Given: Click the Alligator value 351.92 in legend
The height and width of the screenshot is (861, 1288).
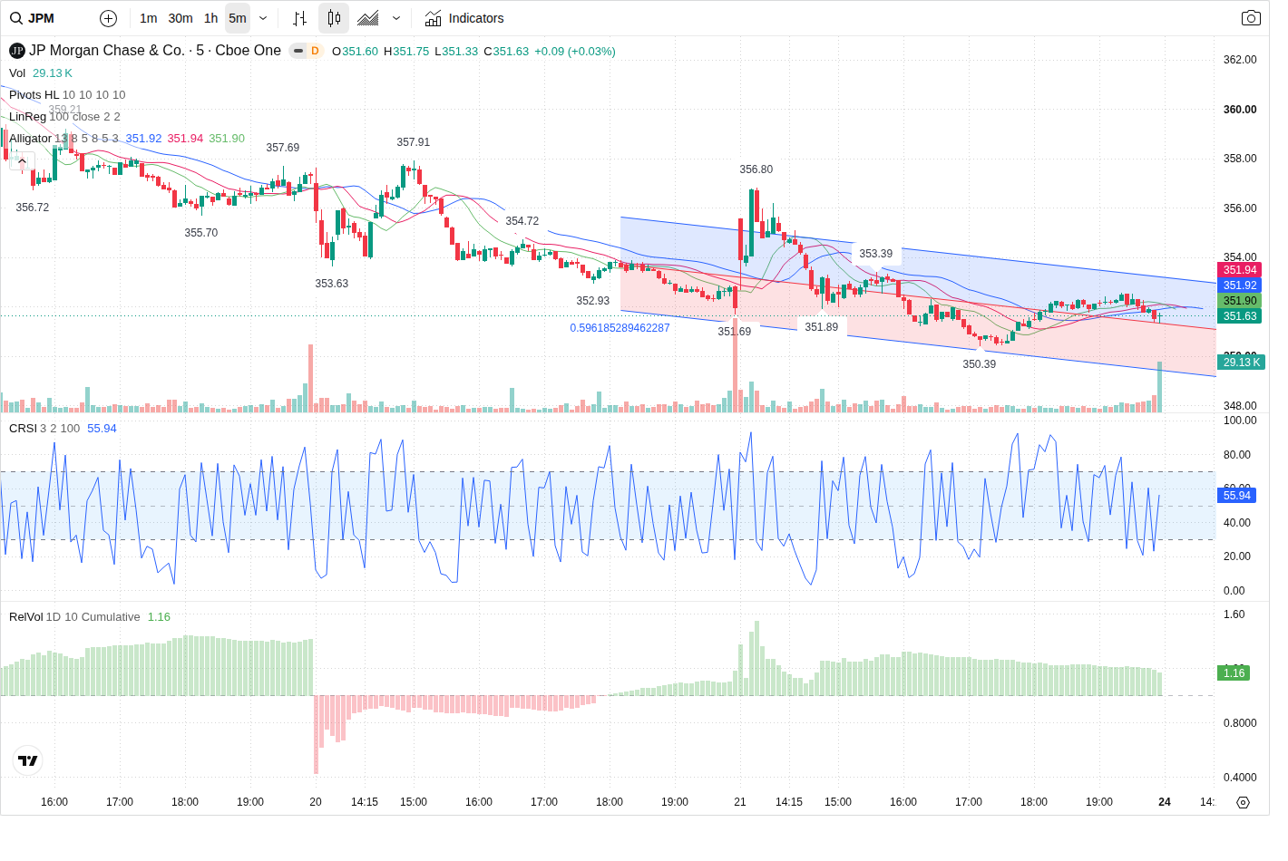Looking at the screenshot, I should [x=143, y=139].
